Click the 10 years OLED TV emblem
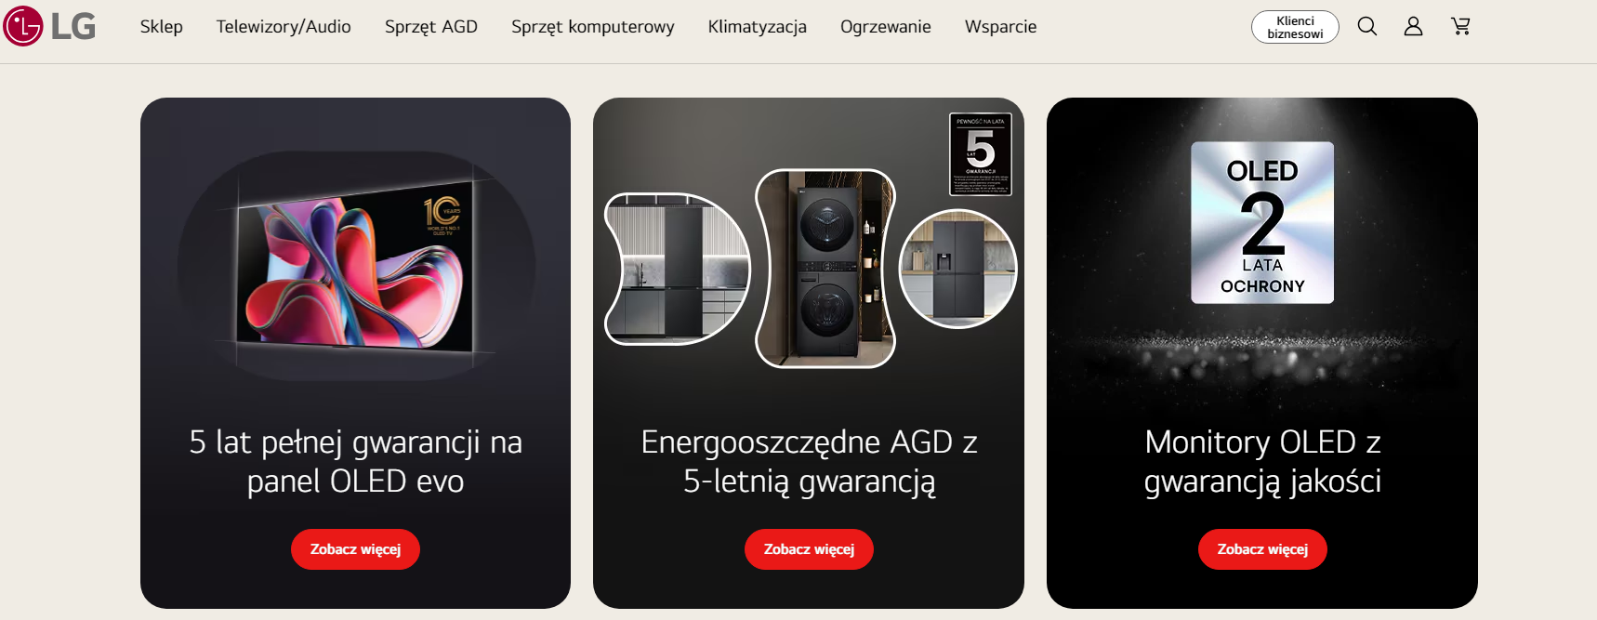1597x620 pixels. click(x=442, y=216)
